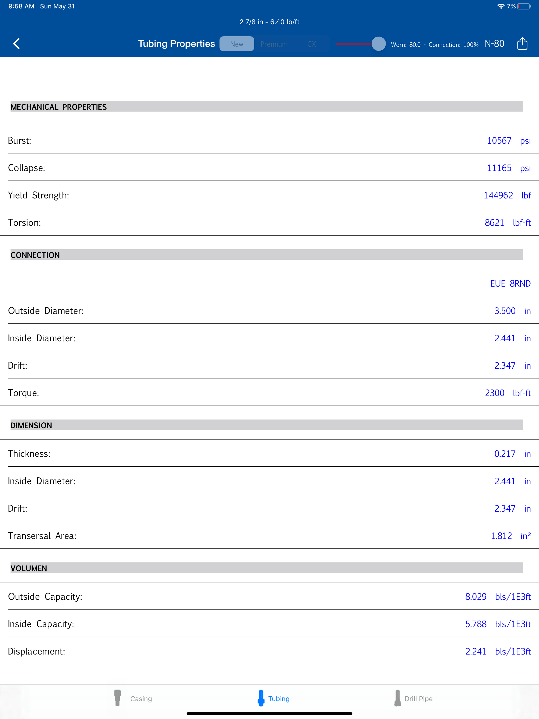Select the Premium condition segment

click(274, 44)
